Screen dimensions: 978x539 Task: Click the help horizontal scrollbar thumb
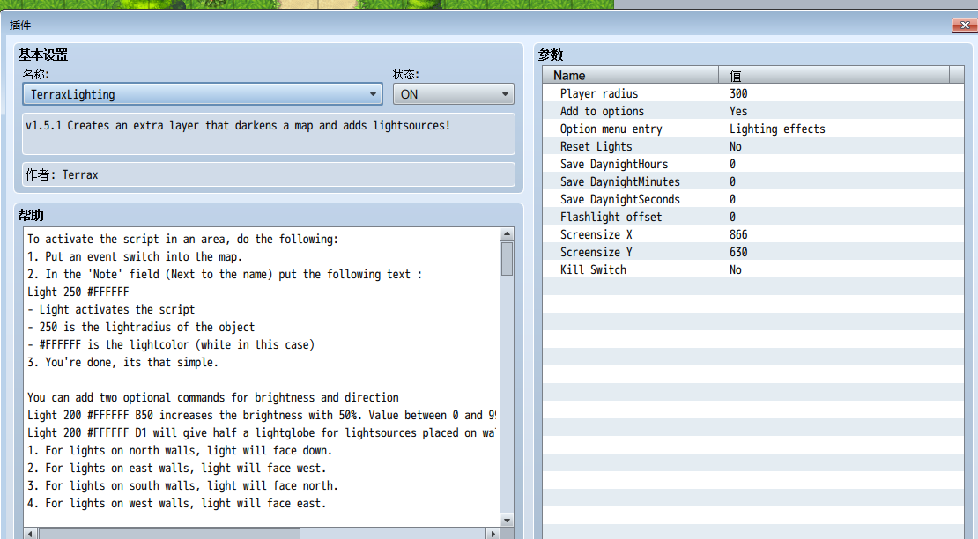coord(170,534)
